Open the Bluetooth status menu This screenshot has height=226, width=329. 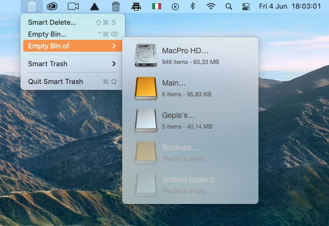(192, 6)
